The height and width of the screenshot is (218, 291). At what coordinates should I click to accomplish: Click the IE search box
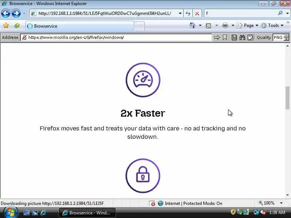240,13
